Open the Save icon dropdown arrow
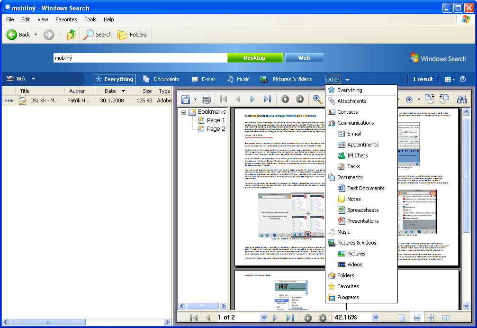 195,99
